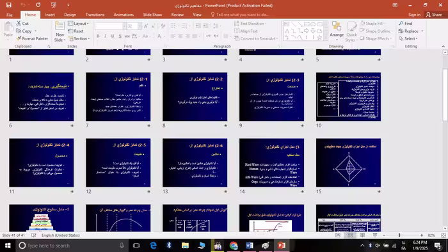Select the right arrow shape in gallery
This screenshot has width=448, height=252.
[307, 31]
